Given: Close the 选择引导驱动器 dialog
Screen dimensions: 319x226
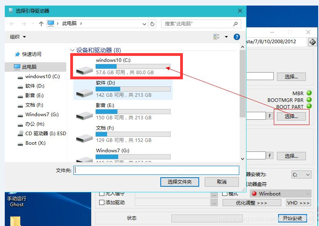Looking at the screenshot, I should [240, 11].
